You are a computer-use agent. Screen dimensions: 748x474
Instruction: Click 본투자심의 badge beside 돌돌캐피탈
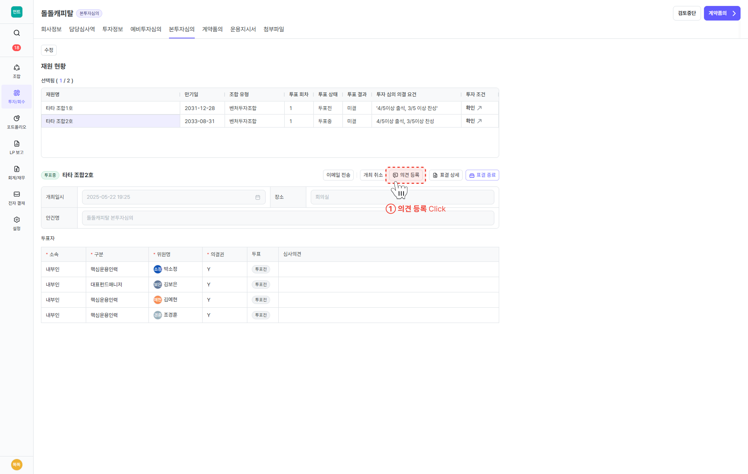coord(89,13)
